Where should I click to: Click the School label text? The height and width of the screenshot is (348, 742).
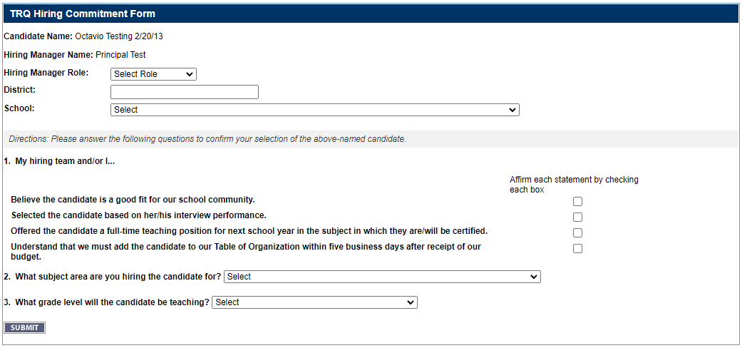[x=19, y=108]
